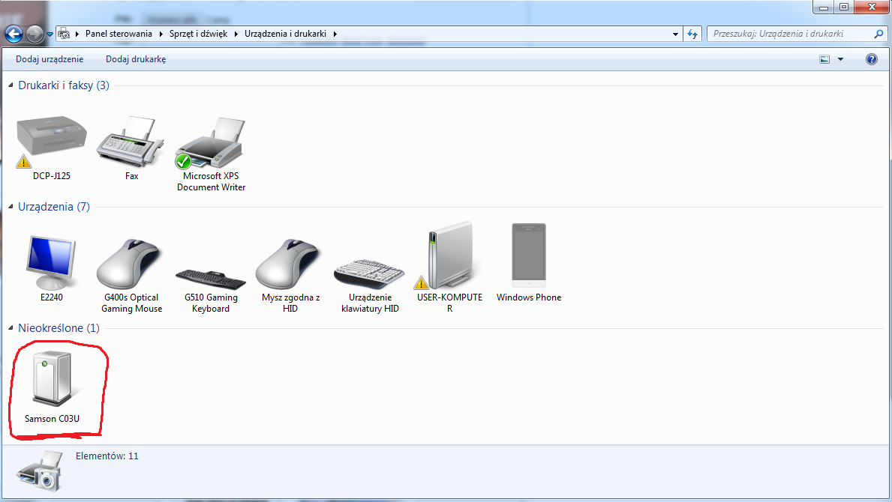Expand arrow after Panel sterowania breadcrumb
892x502 pixels.
(161, 34)
